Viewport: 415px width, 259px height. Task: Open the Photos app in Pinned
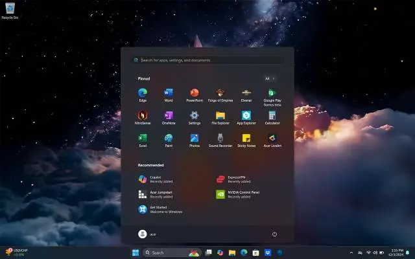coord(195,141)
